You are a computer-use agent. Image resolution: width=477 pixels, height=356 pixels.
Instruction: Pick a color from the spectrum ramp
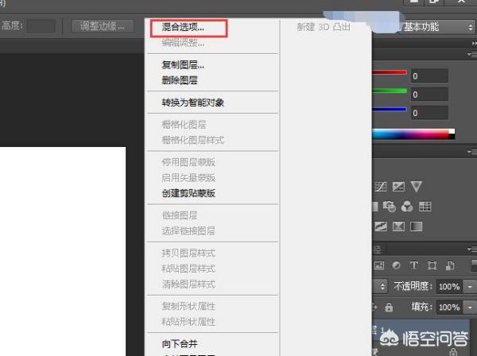411,134
